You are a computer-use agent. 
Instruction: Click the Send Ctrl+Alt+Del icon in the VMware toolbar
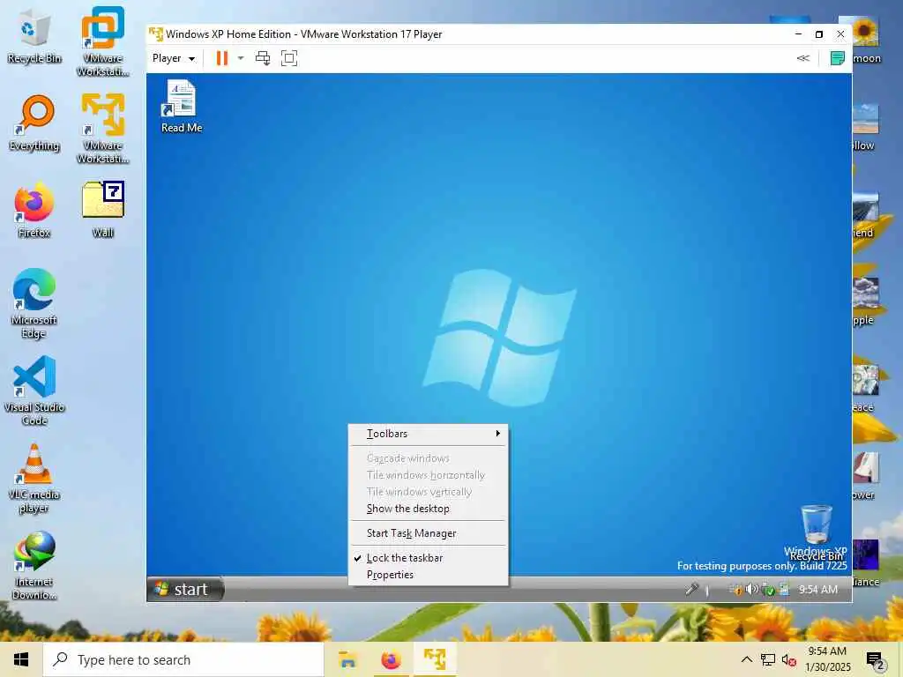pos(263,58)
